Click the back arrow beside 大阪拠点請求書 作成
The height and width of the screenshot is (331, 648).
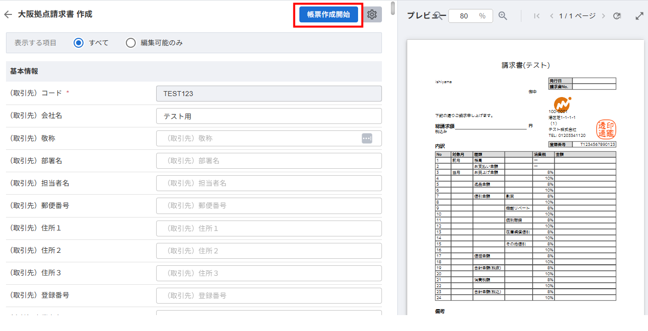(x=8, y=14)
